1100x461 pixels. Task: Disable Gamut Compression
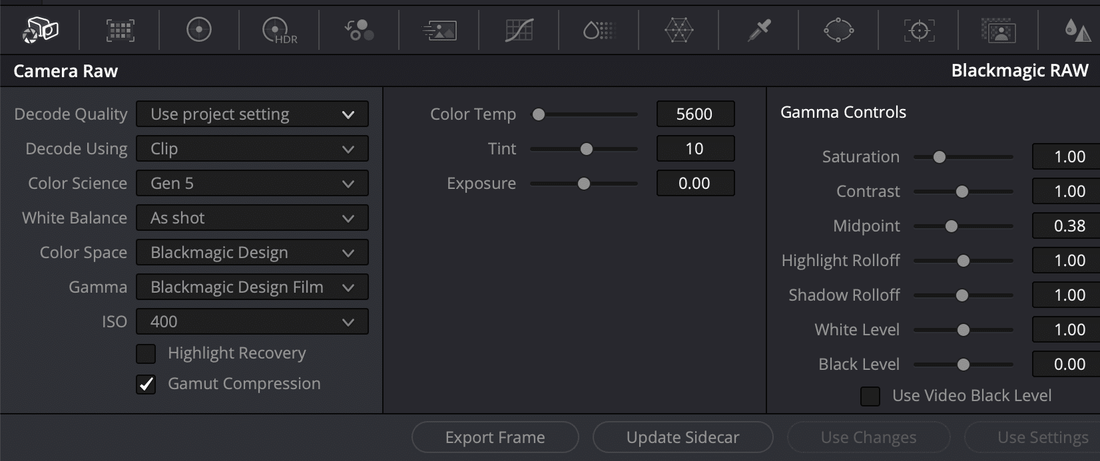(146, 384)
